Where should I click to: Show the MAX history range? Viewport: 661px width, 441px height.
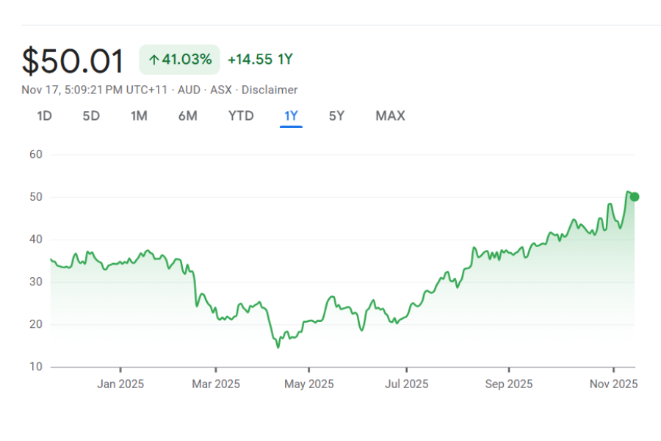pos(390,116)
